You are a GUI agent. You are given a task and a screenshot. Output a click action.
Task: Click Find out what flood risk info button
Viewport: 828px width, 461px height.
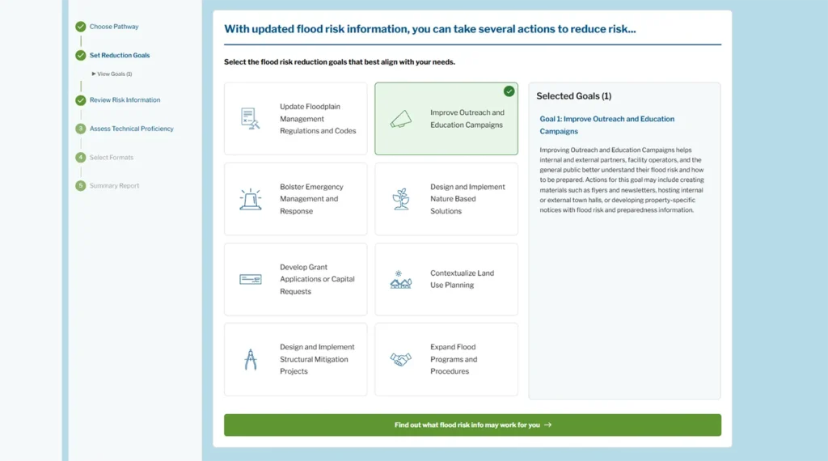point(472,425)
